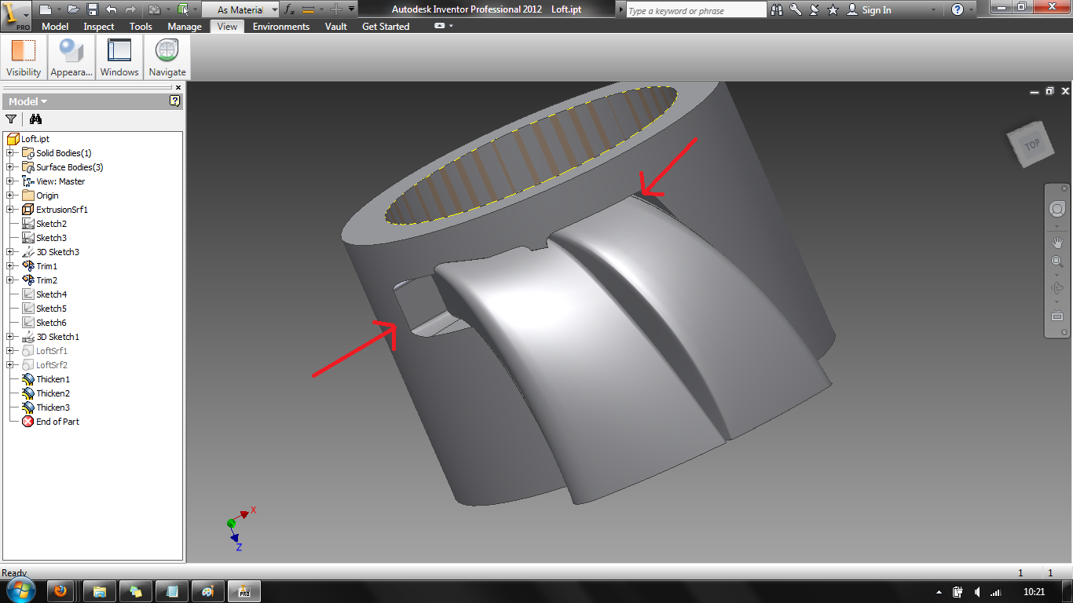The width and height of the screenshot is (1073, 603).
Task: Open the Steering Wheel navigation tool
Action: tap(1057, 210)
